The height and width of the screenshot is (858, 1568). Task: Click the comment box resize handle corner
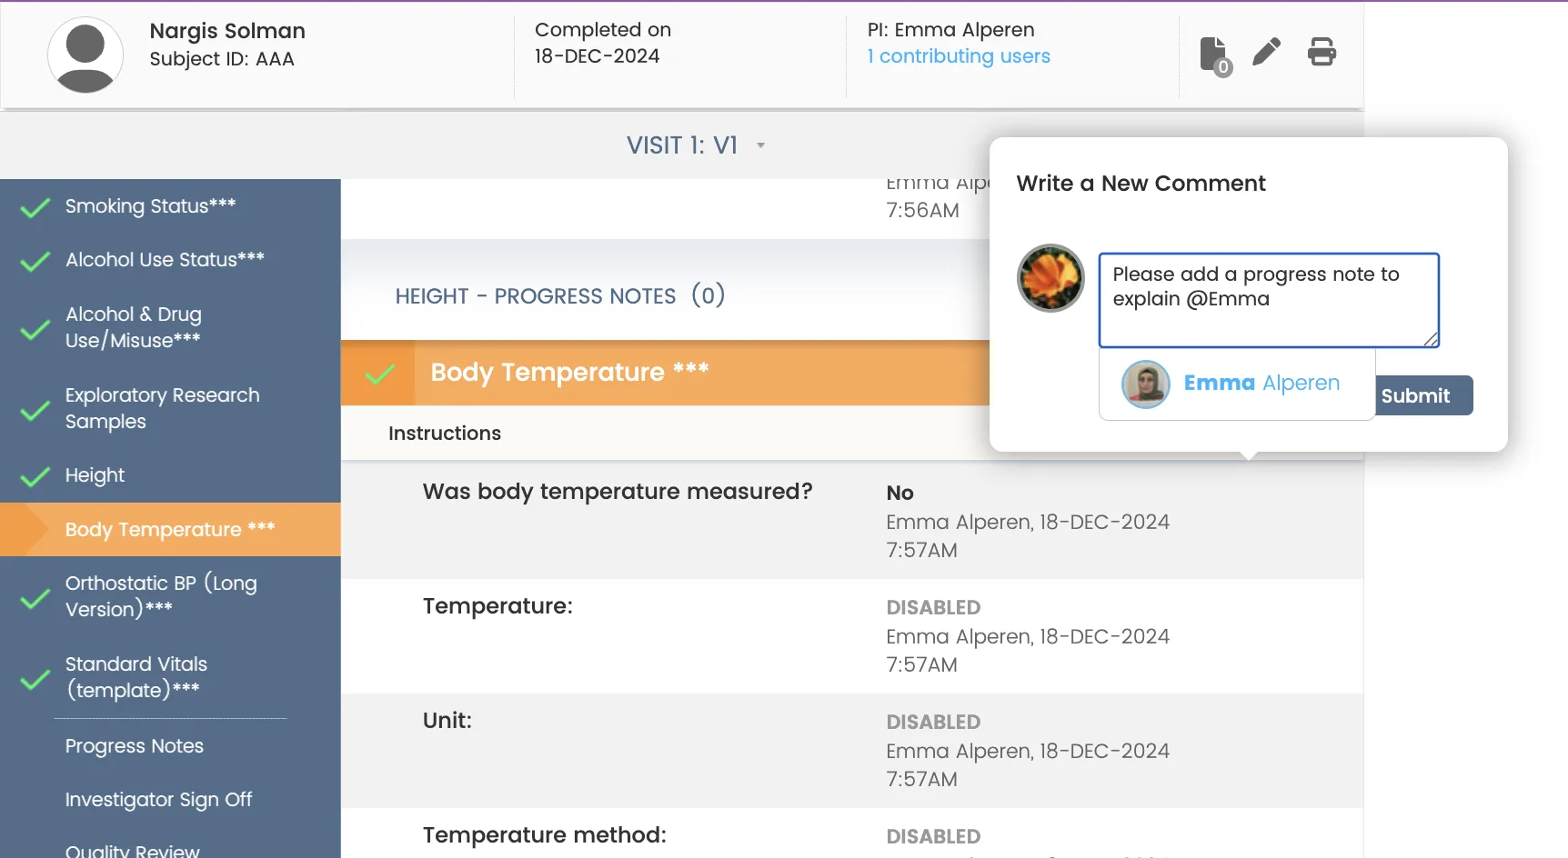tap(1431, 339)
